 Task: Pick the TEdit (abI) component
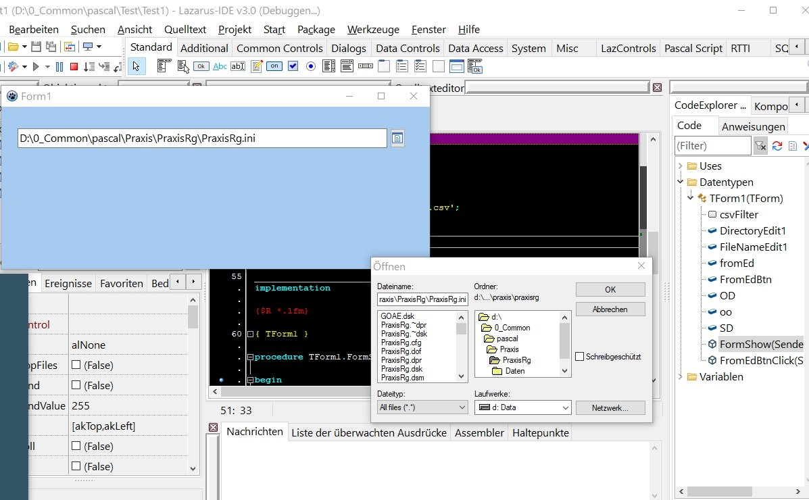[238, 66]
